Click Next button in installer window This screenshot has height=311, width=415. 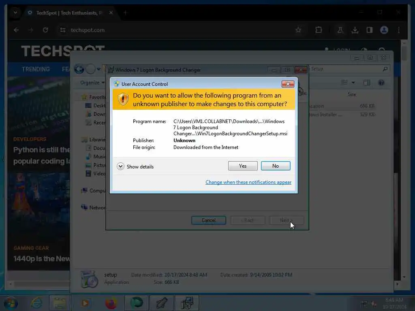coord(287,220)
